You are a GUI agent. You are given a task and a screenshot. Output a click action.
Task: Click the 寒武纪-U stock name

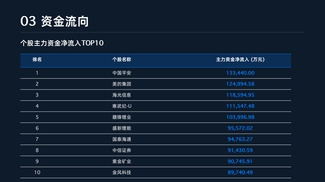(x=122, y=106)
